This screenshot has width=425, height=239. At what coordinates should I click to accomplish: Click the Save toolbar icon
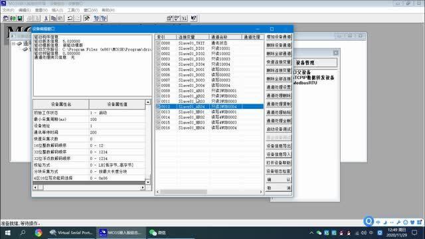[x=20, y=18]
